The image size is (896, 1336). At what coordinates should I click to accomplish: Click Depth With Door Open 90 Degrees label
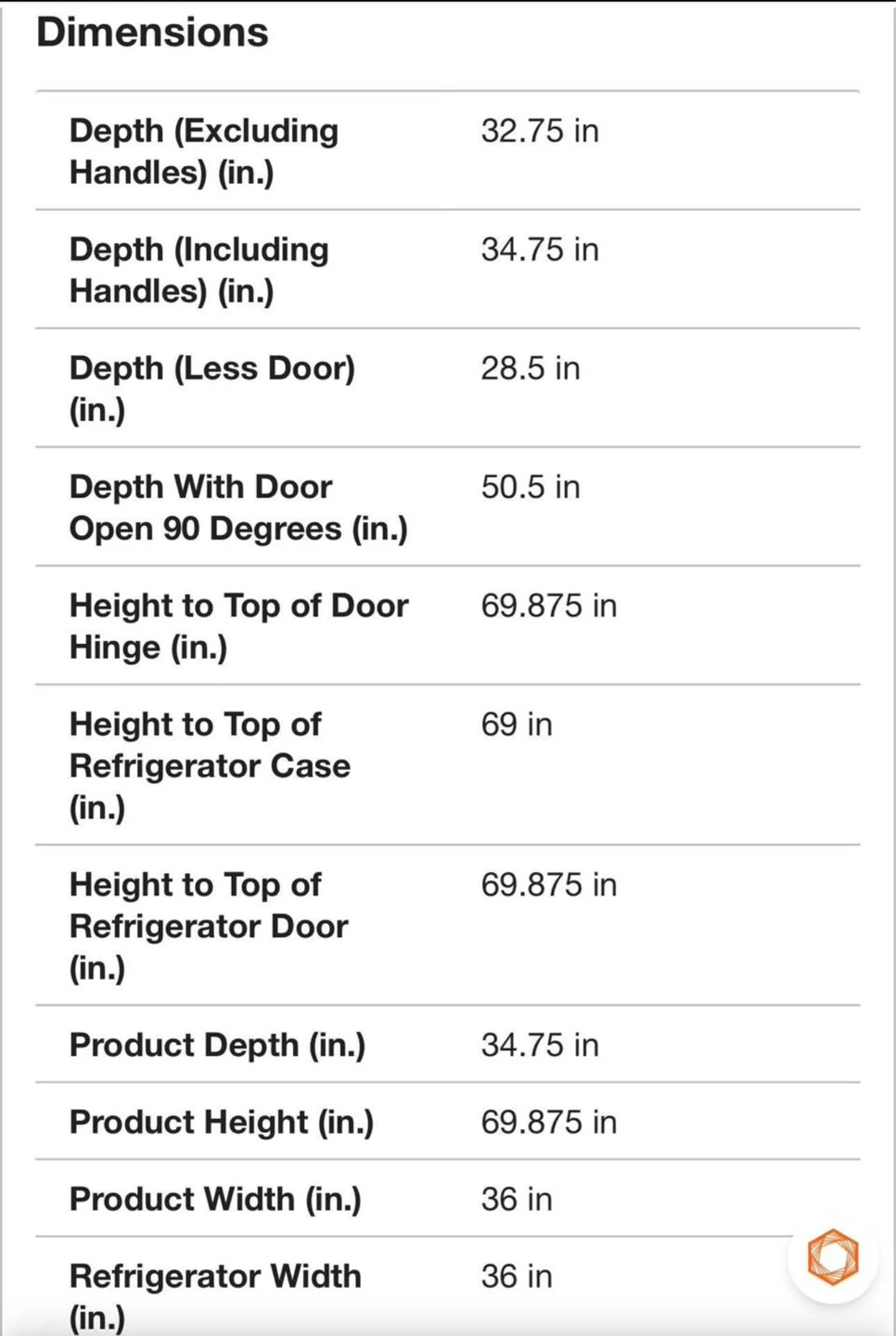click(x=238, y=507)
